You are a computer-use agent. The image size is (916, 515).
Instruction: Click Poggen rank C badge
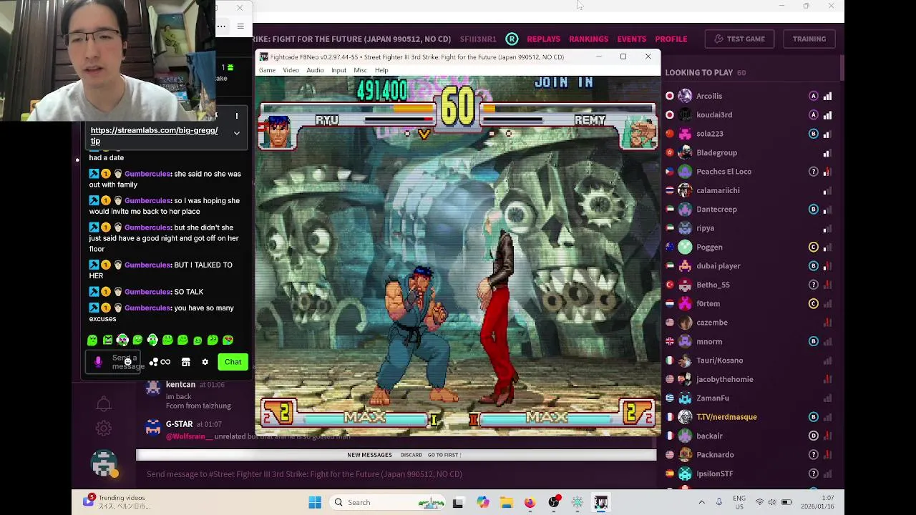[x=813, y=247]
